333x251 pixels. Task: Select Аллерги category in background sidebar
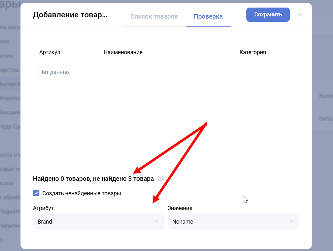(10, 84)
